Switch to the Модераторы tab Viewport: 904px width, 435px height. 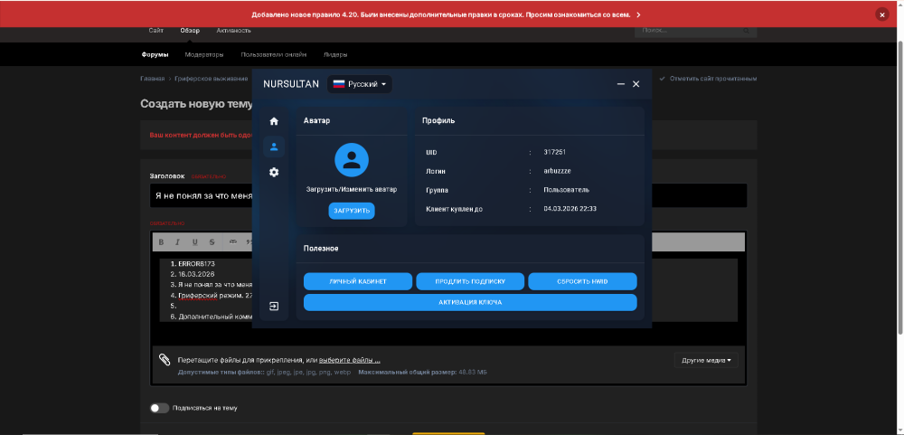click(204, 55)
